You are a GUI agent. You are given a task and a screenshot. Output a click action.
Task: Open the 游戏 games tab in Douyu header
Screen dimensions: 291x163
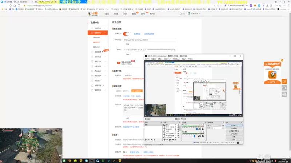143,14
